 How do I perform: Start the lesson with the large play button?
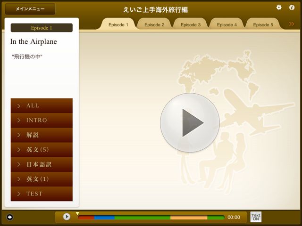pyautogui.click(x=190, y=123)
